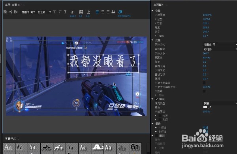Screen dimensions: 237x154
Task: Click the 宽度 value field
Action: pos(206,28)
